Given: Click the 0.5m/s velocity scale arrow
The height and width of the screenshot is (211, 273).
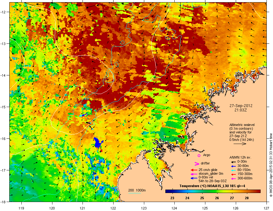Looking at the screenshot, I should click(x=240, y=144).
